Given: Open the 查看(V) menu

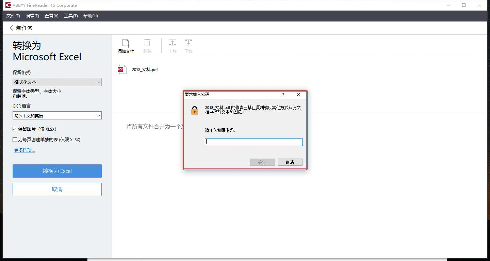Looking at the screenshot, I should [x=51, y=16].
